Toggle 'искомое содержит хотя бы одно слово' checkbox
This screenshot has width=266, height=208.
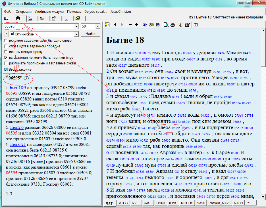click(6, 41)
